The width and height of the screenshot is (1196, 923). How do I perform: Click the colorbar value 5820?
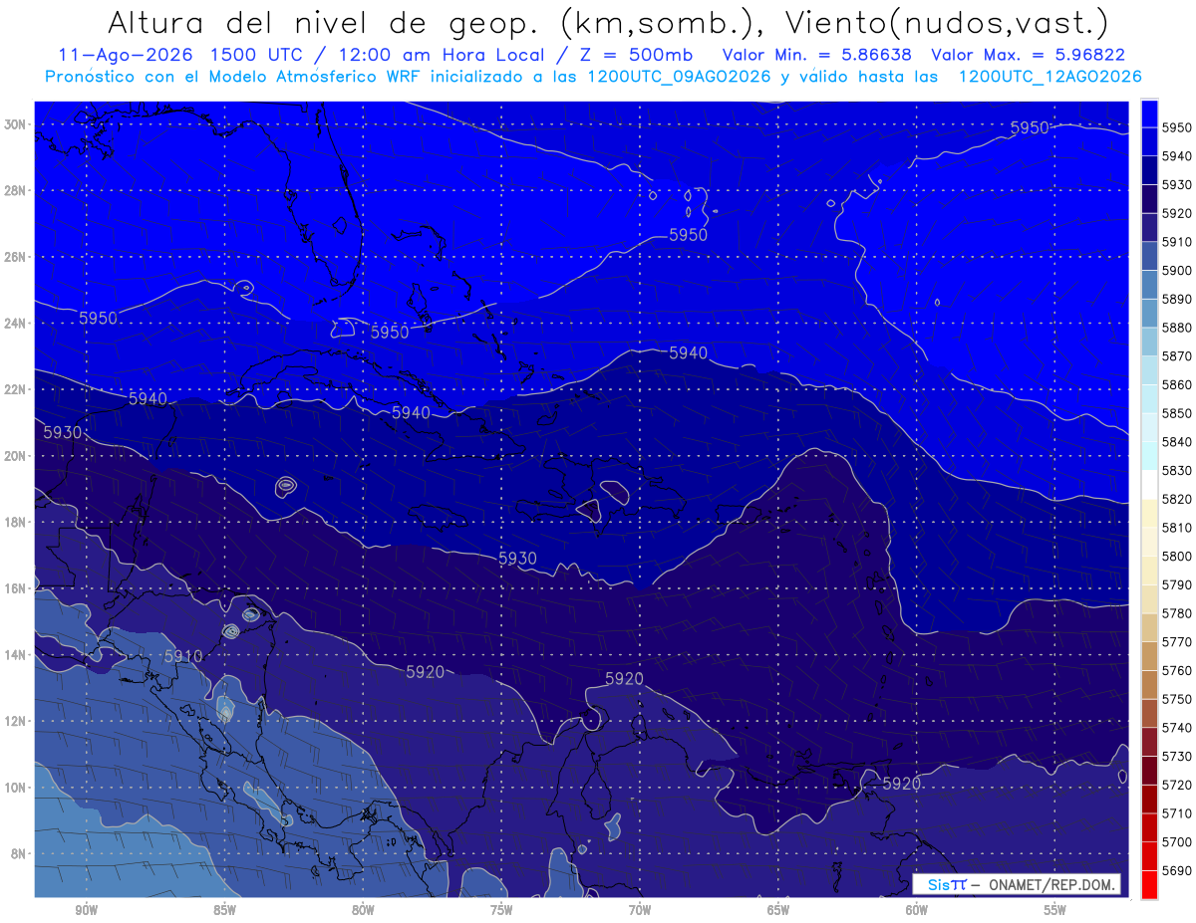(1177, 499)
